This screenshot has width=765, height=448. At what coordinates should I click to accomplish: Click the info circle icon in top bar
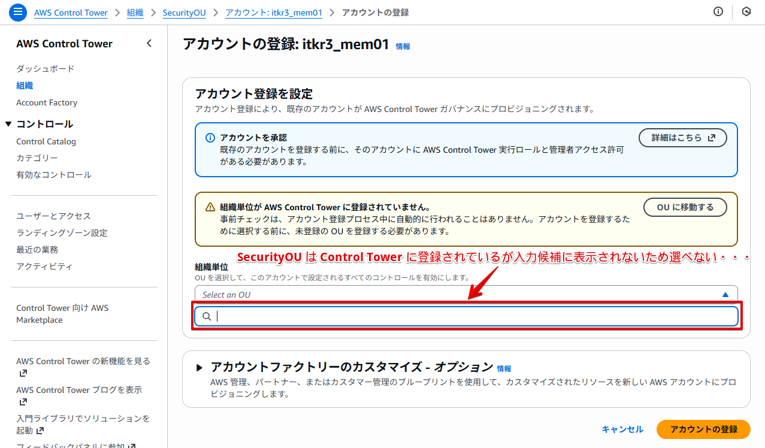point(718,12)
